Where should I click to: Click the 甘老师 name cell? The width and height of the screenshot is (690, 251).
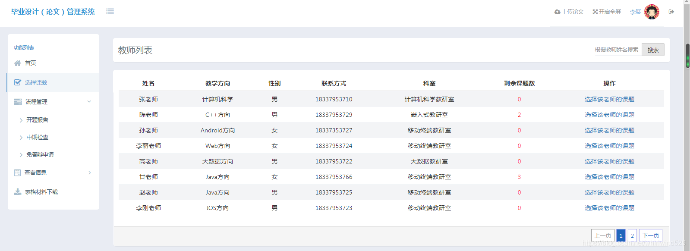pos(148,177)
